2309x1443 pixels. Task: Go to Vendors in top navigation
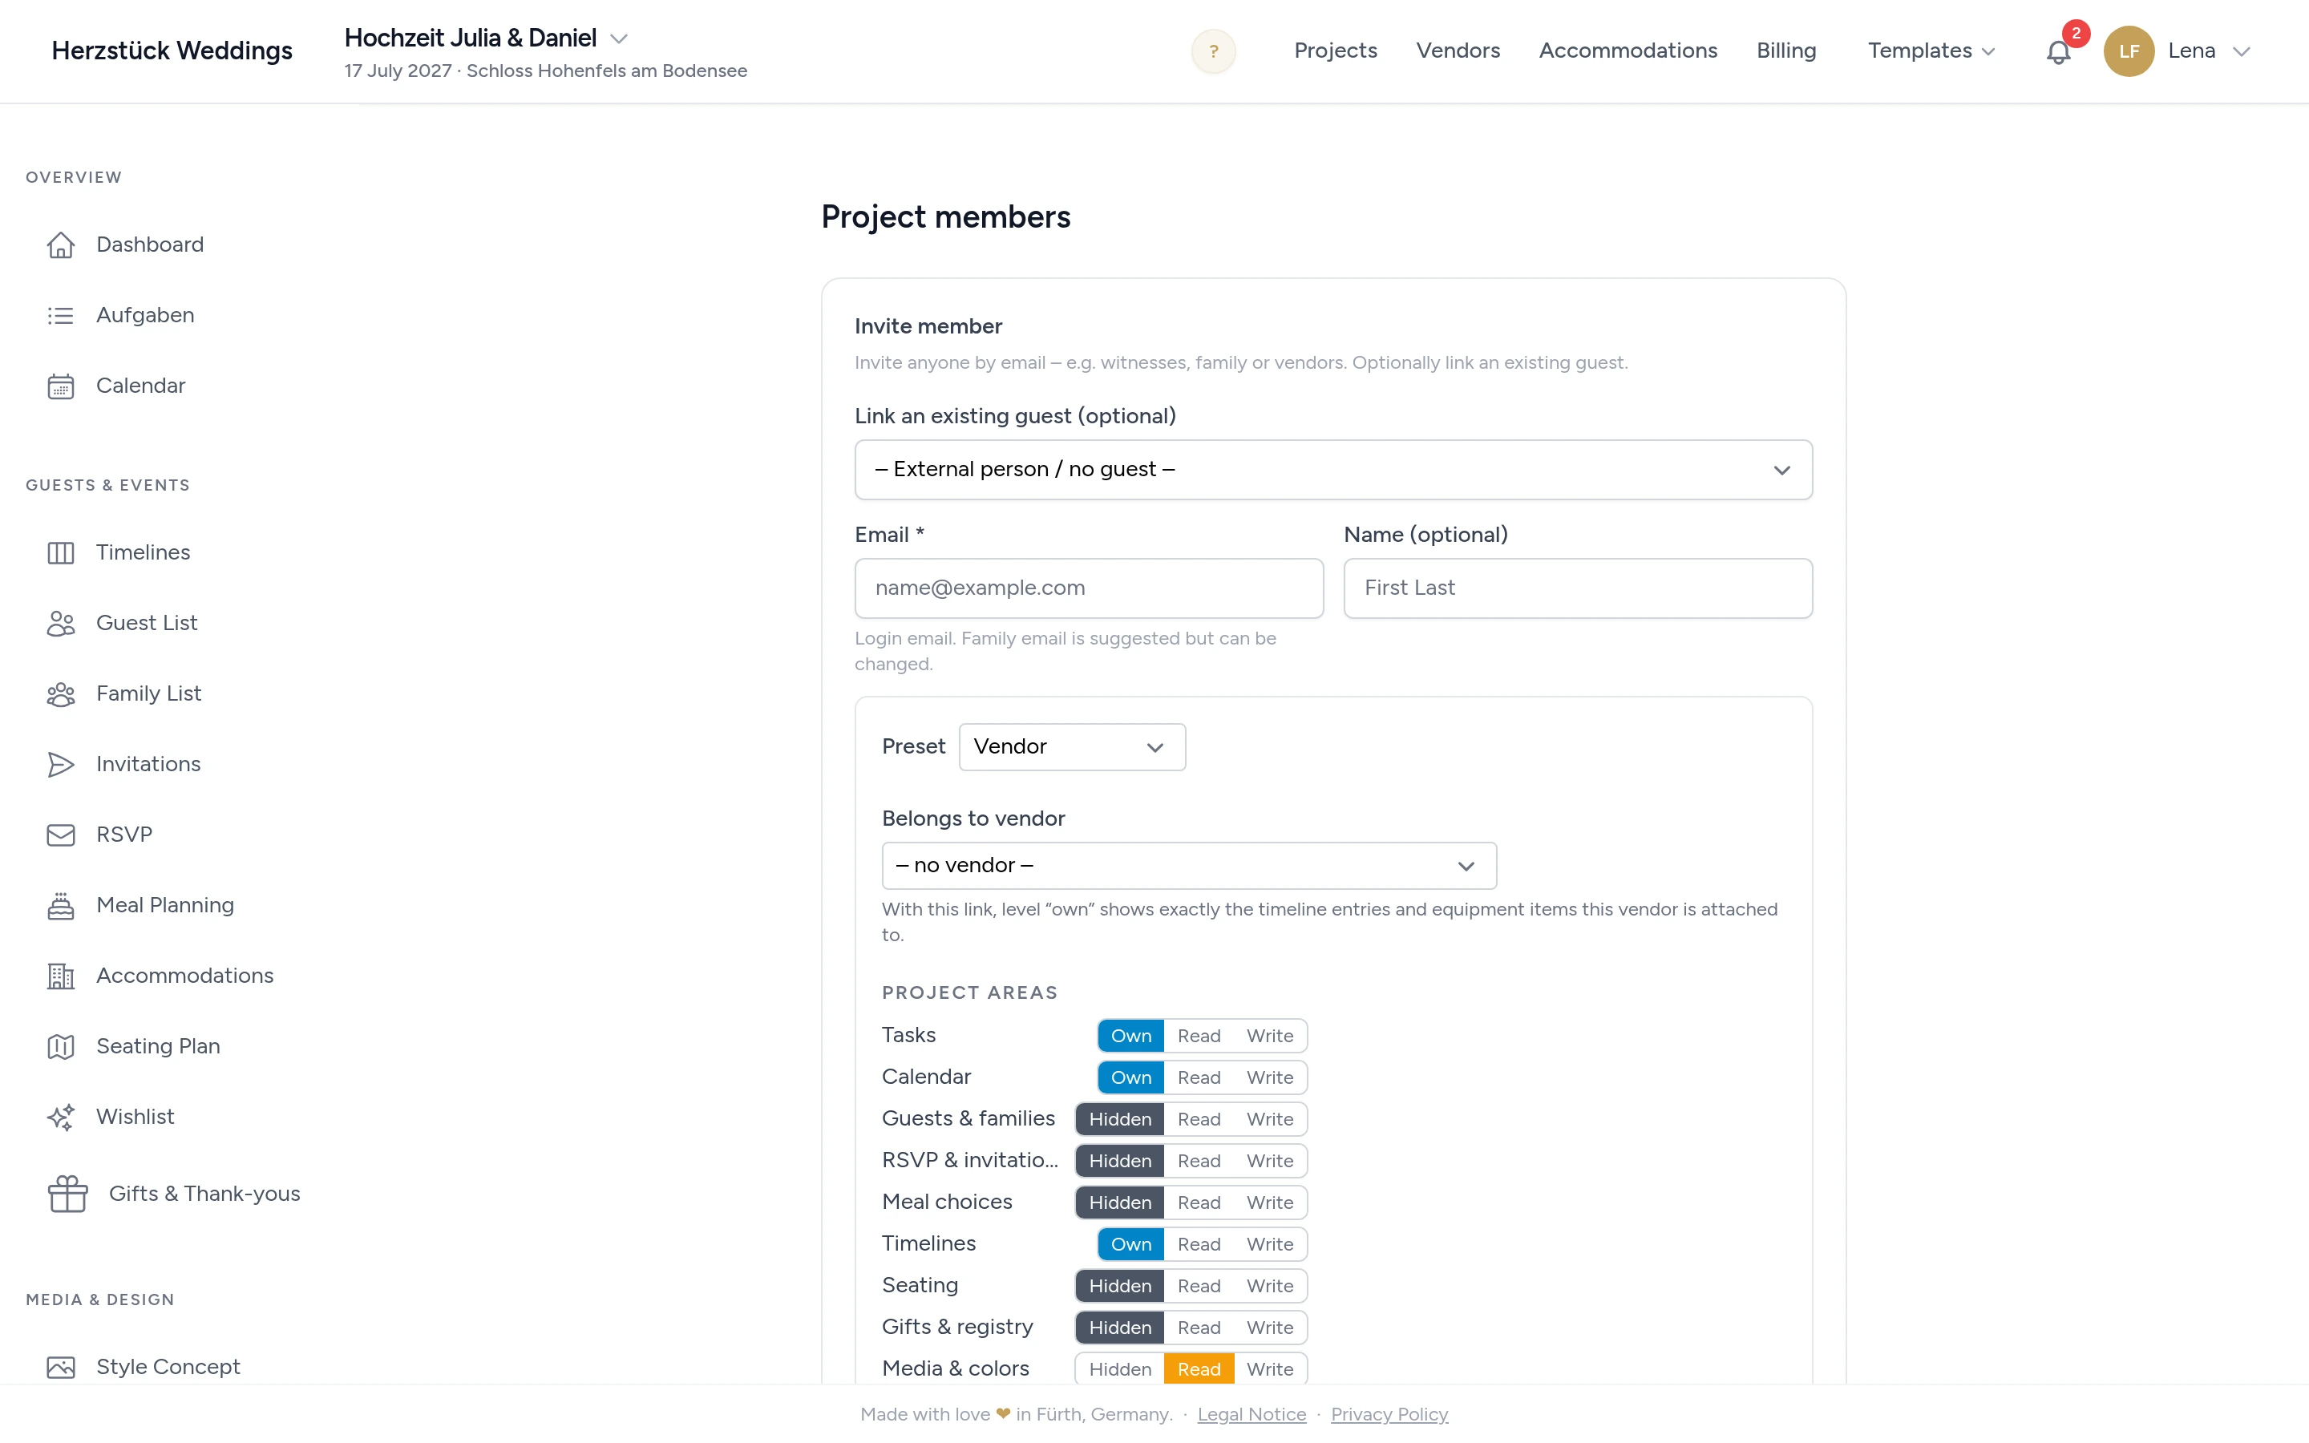coord(1457,51)
